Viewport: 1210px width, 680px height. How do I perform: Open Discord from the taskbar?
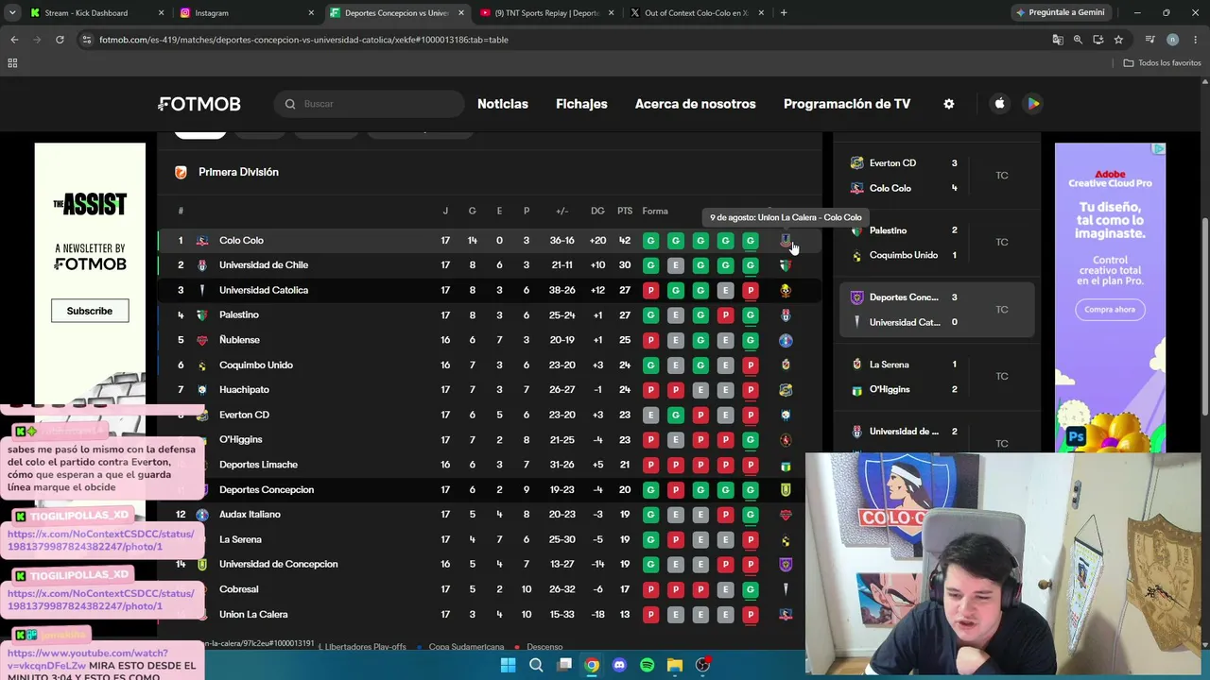[619, 665]
